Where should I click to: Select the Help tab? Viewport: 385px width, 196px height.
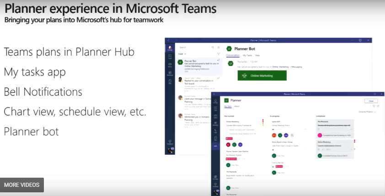click(x=257, y=55)
